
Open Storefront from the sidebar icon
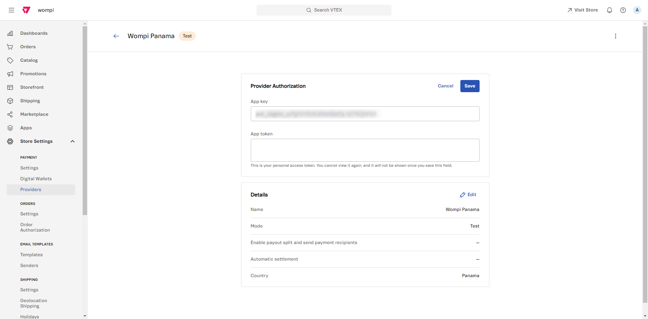tap(10, 87)
